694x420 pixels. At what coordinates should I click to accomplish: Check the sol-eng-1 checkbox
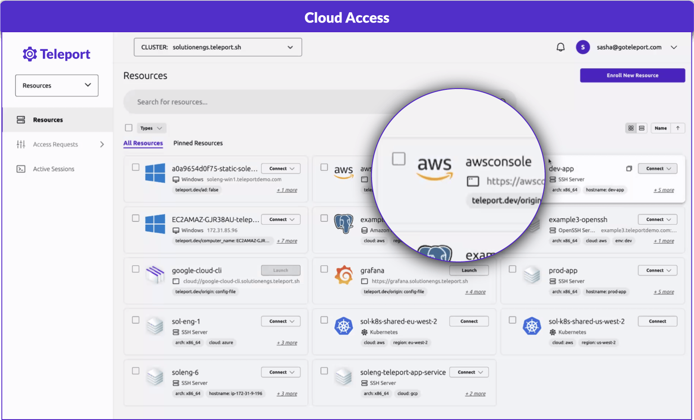136,320
